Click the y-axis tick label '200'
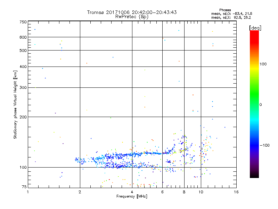Screen dimensions: 278x209 (23, 117)
